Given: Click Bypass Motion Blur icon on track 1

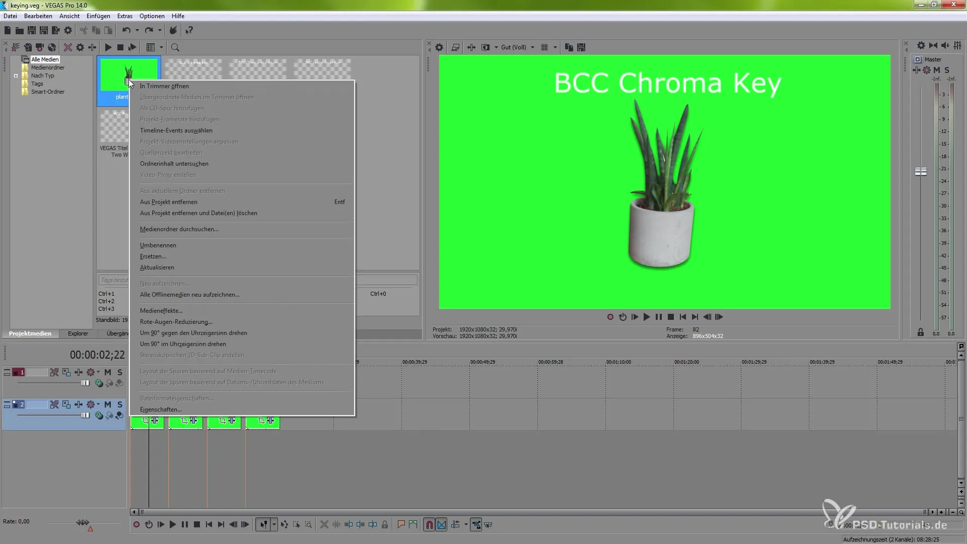Looking at the screenshot, I should pos(54,372).
